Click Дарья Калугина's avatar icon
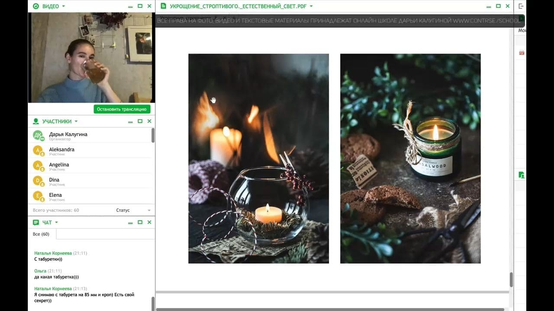Image resolution: width=554 pixels, height=311 pixels. (39, 136)
